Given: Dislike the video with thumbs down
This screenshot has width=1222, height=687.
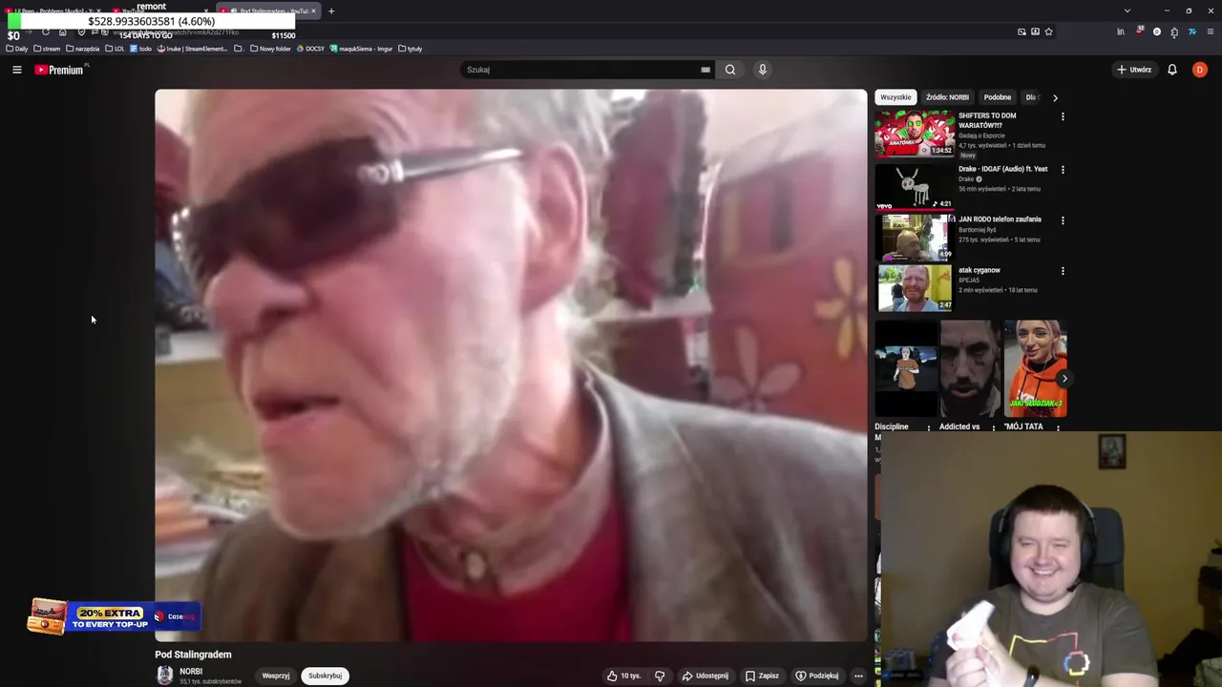Looking at the screenshot, I should tap(659, 676).
